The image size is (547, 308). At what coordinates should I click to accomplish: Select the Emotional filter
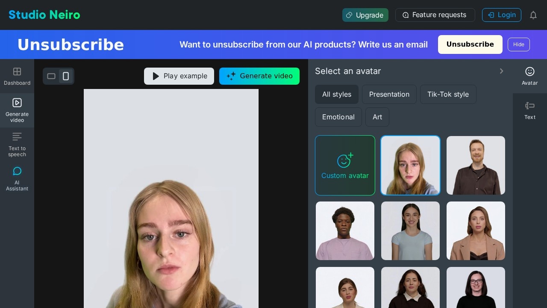(338, 117)
